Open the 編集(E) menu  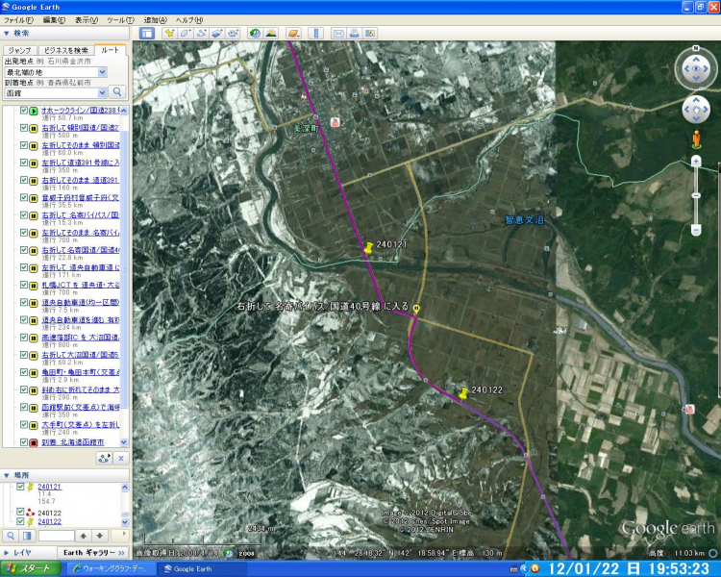pos(54,20)
